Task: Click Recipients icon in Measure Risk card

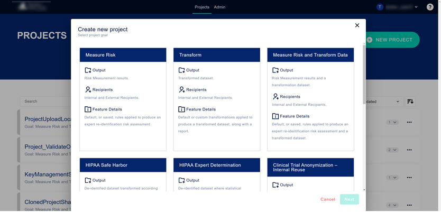Action: [88, 90]
